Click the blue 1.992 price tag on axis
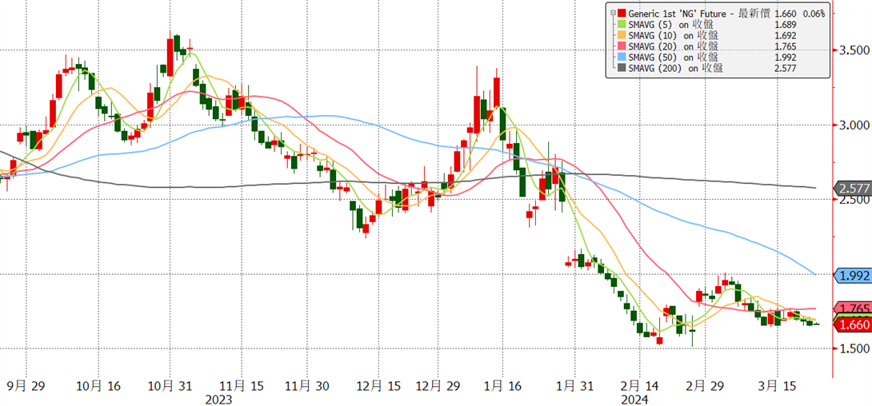The height and width of the screenshot is (406, 872). tap(852, 274)
